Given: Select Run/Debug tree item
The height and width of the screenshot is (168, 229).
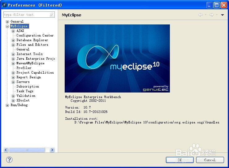Looking at the screenshot, I should [x=19, y=105].
